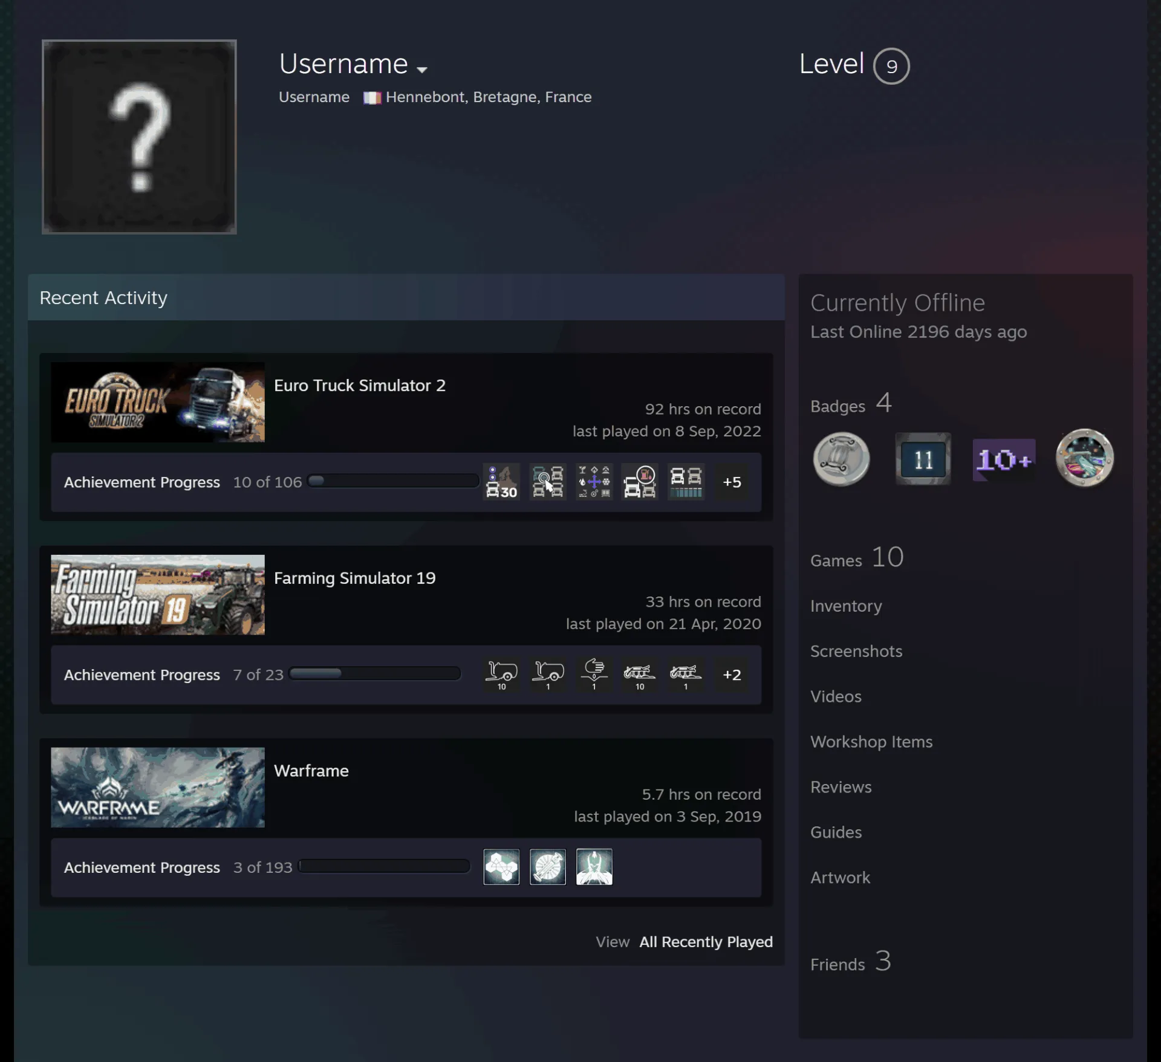
Task: Click the first Warframe achievement icon
Action: click(501, 867)
